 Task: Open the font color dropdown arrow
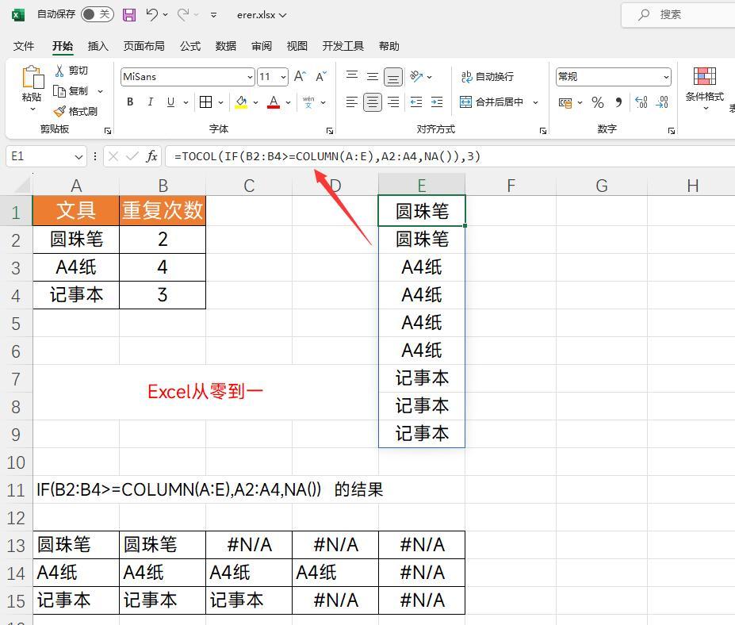[x=288, y=102]
